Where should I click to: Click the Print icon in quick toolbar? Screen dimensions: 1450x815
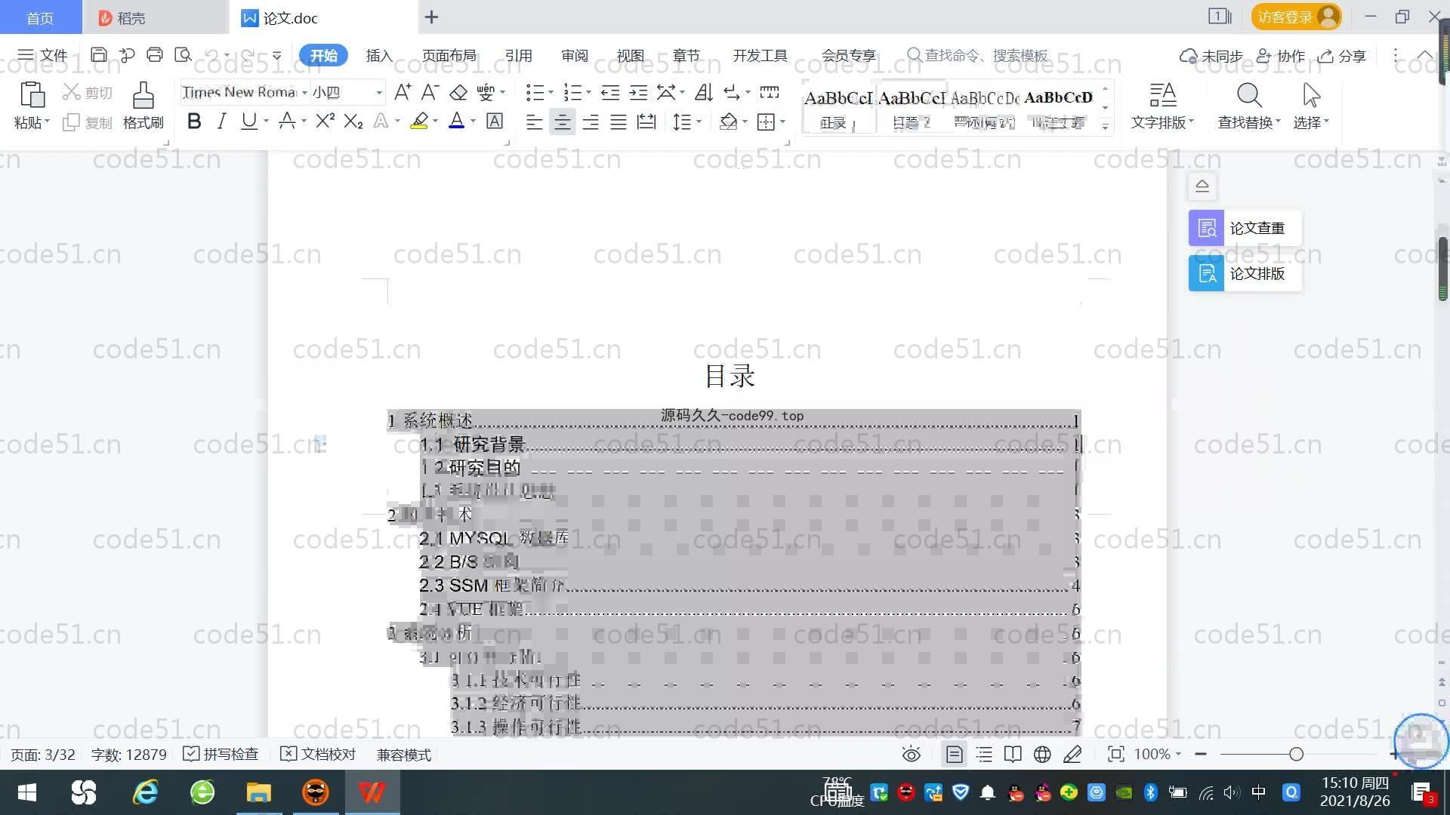click(x=155, y=55)
